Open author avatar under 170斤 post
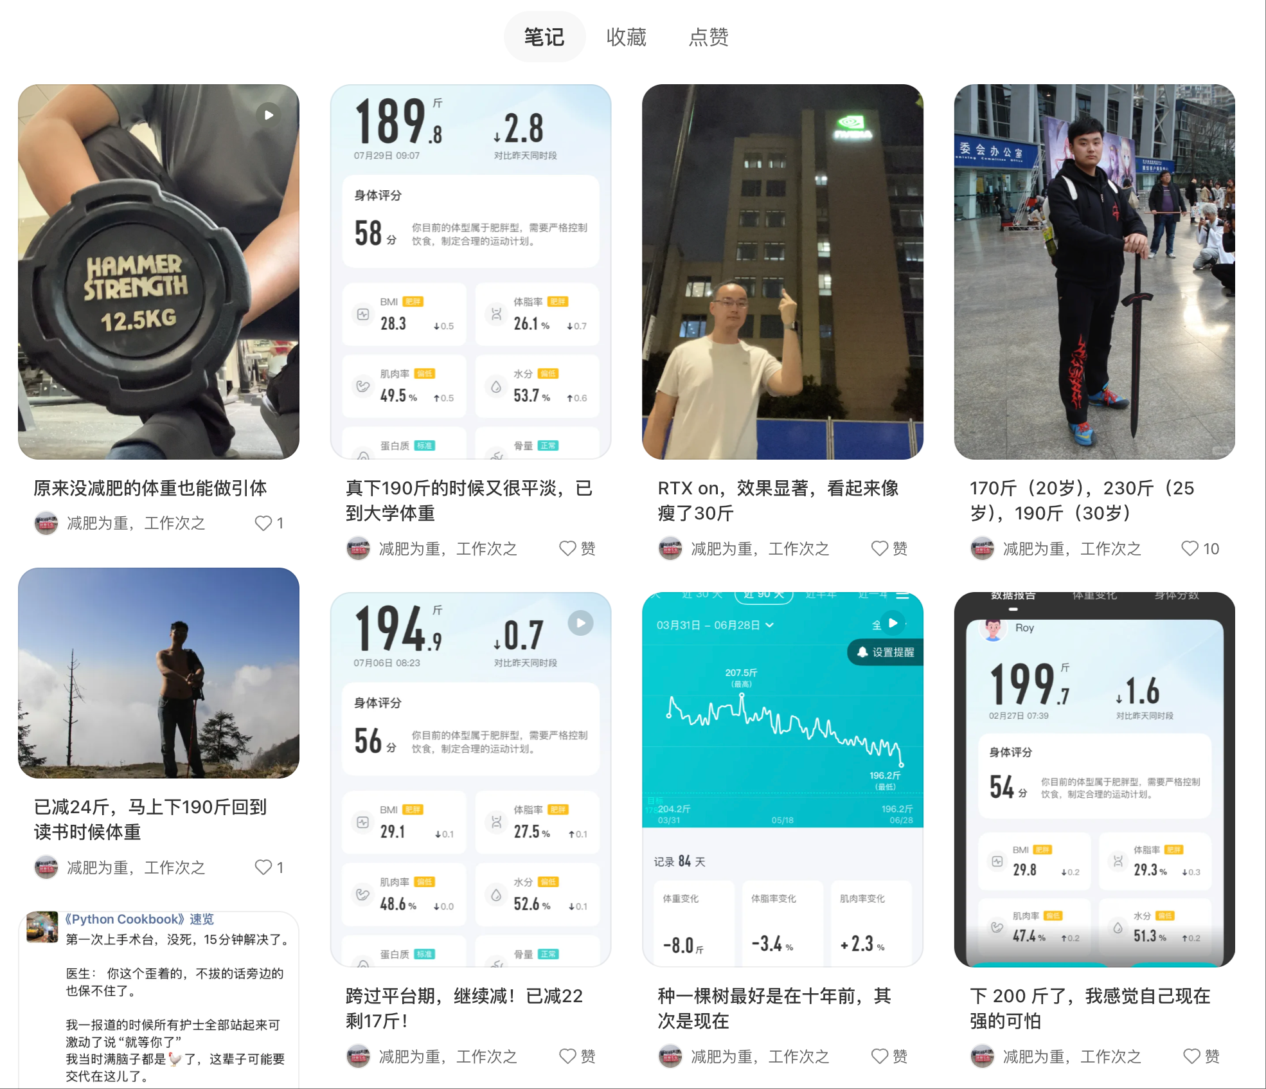This screenshot has height=1089, width=1266. point(983,548)
